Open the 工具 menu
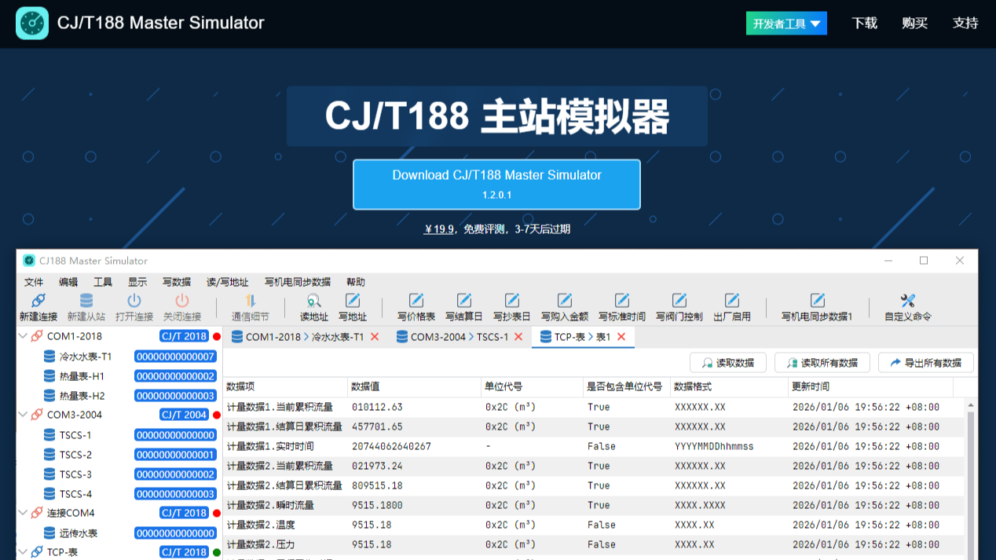 (102, 282)
